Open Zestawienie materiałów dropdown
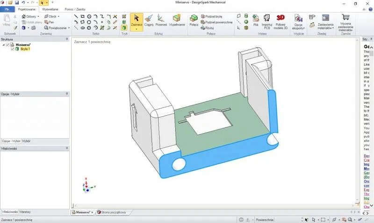Screen dimensions: 374x223 (x=325, y=21)
